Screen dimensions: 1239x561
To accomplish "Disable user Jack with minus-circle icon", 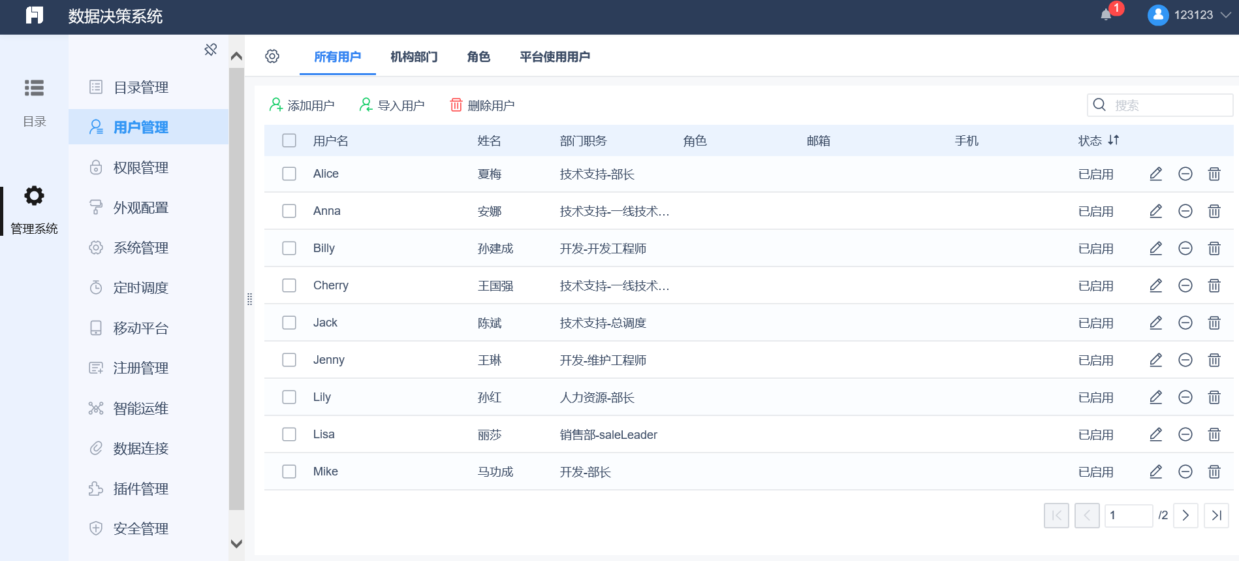I will [x=1185, y=323].
